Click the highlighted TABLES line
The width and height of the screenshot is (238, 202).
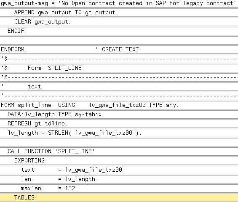119,197
